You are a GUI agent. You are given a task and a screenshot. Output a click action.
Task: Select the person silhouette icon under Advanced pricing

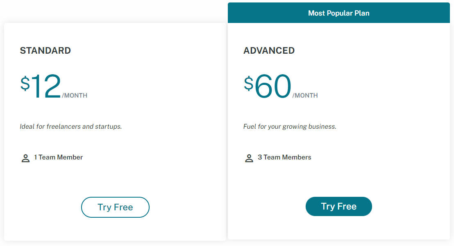tap(249, 158)
